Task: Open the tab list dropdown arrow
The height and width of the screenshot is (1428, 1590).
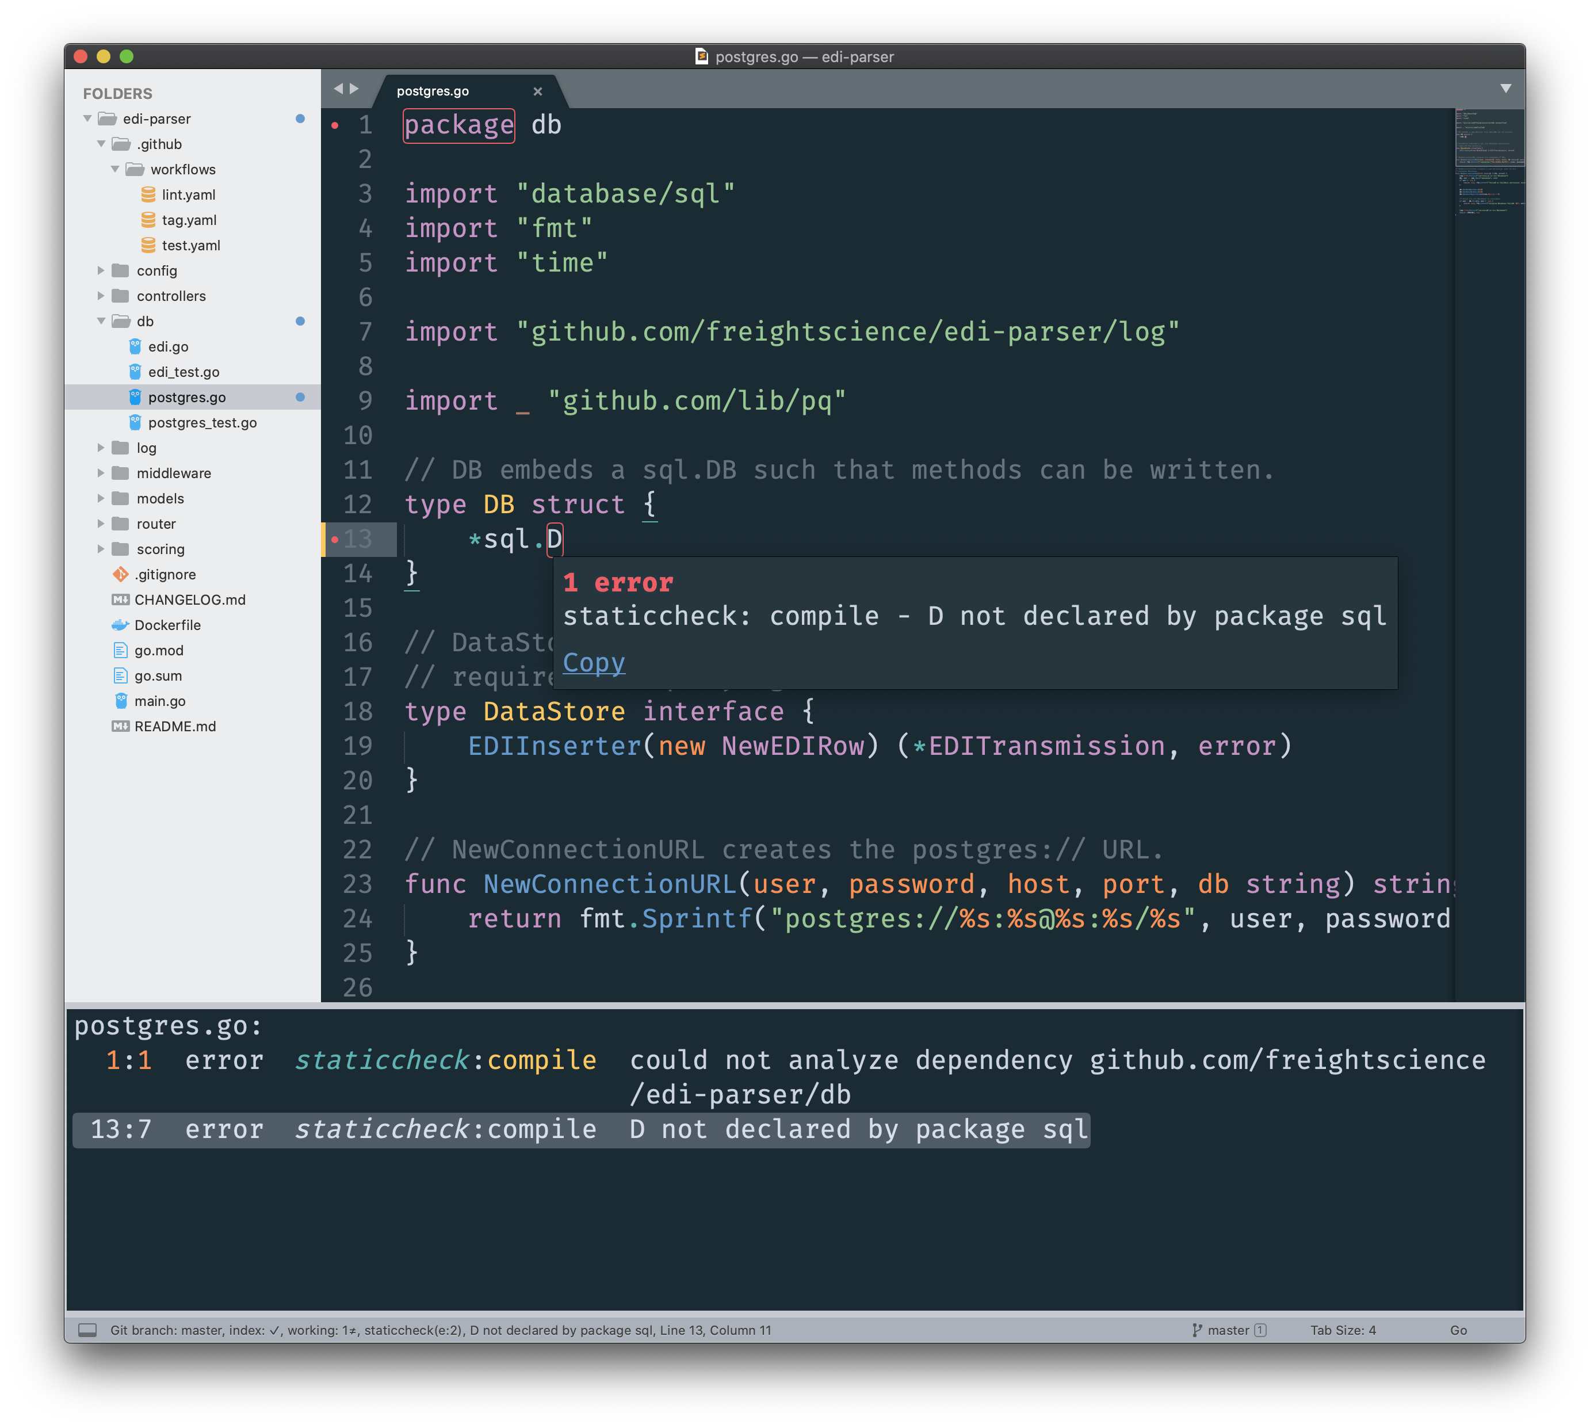Action: [1505, 89]
